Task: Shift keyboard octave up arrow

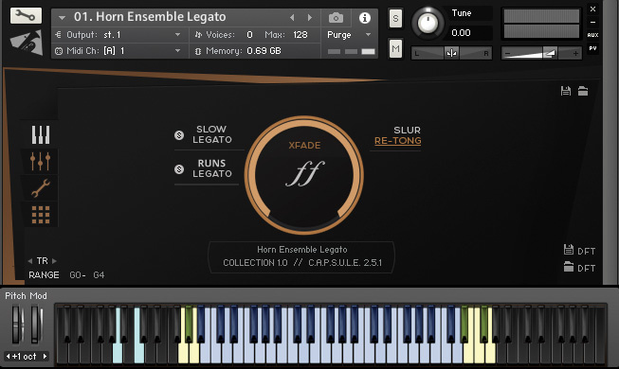Action: tap(45, 357)
